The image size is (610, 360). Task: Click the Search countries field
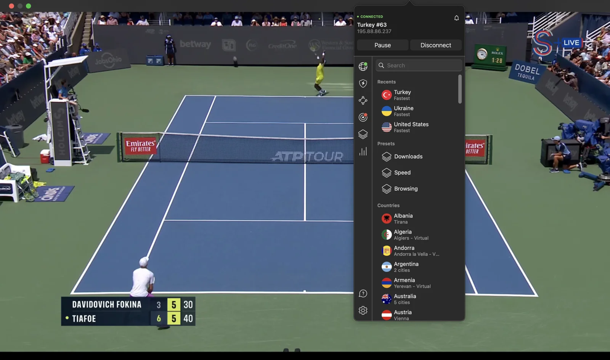[419, 65]
